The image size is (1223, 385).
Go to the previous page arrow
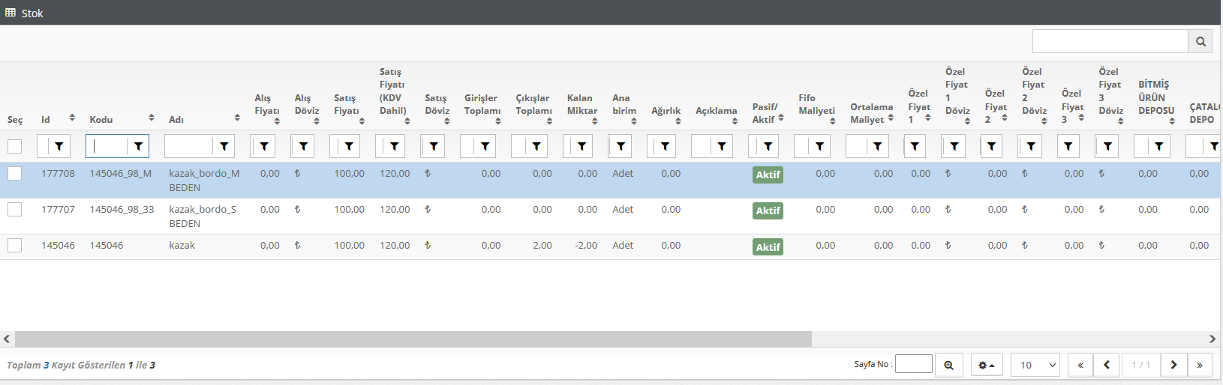point(1106,366)
